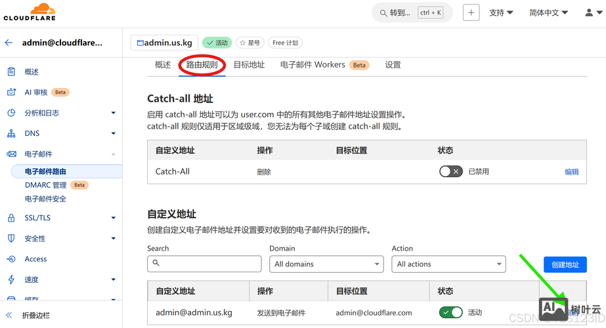Open the All domains dropdown
The width and height of the screenshot is (606, 328).
pyautogui.click(x=326, y=264)
